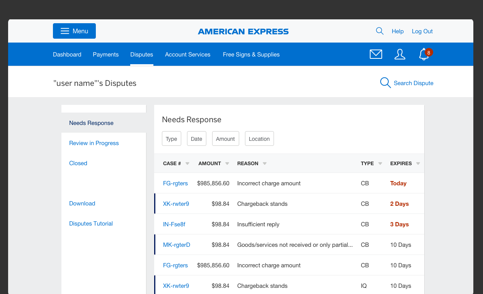Click the account profile icon
The image size is (483, 294).
[x=400, y=54]
